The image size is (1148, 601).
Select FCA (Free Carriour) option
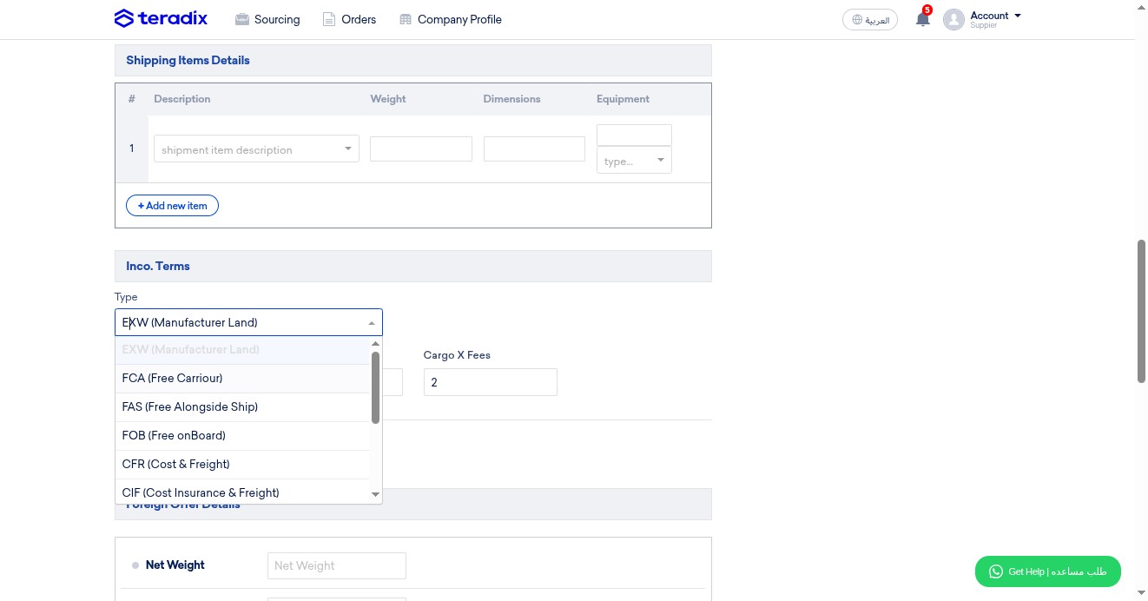pyautogui.click(x=242, y=379)
